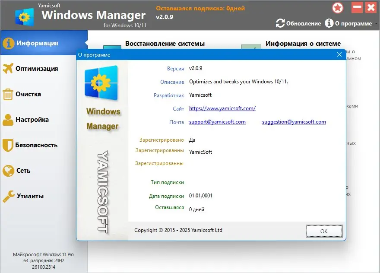Click the Восстановление системы heading

(165, 44)
